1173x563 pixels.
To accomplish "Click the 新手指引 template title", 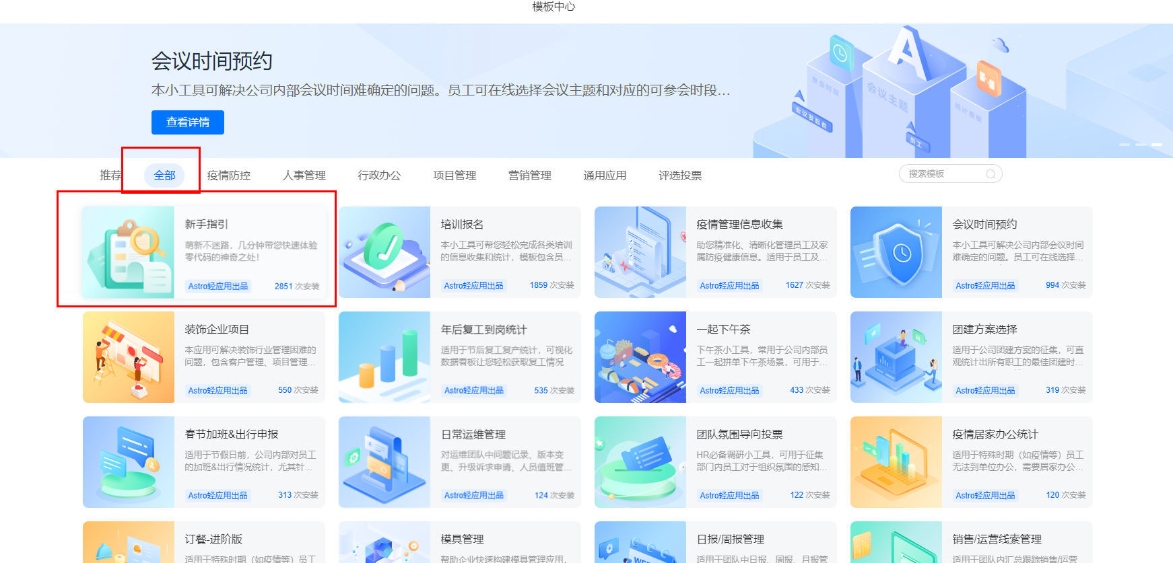I will point(207,225).
